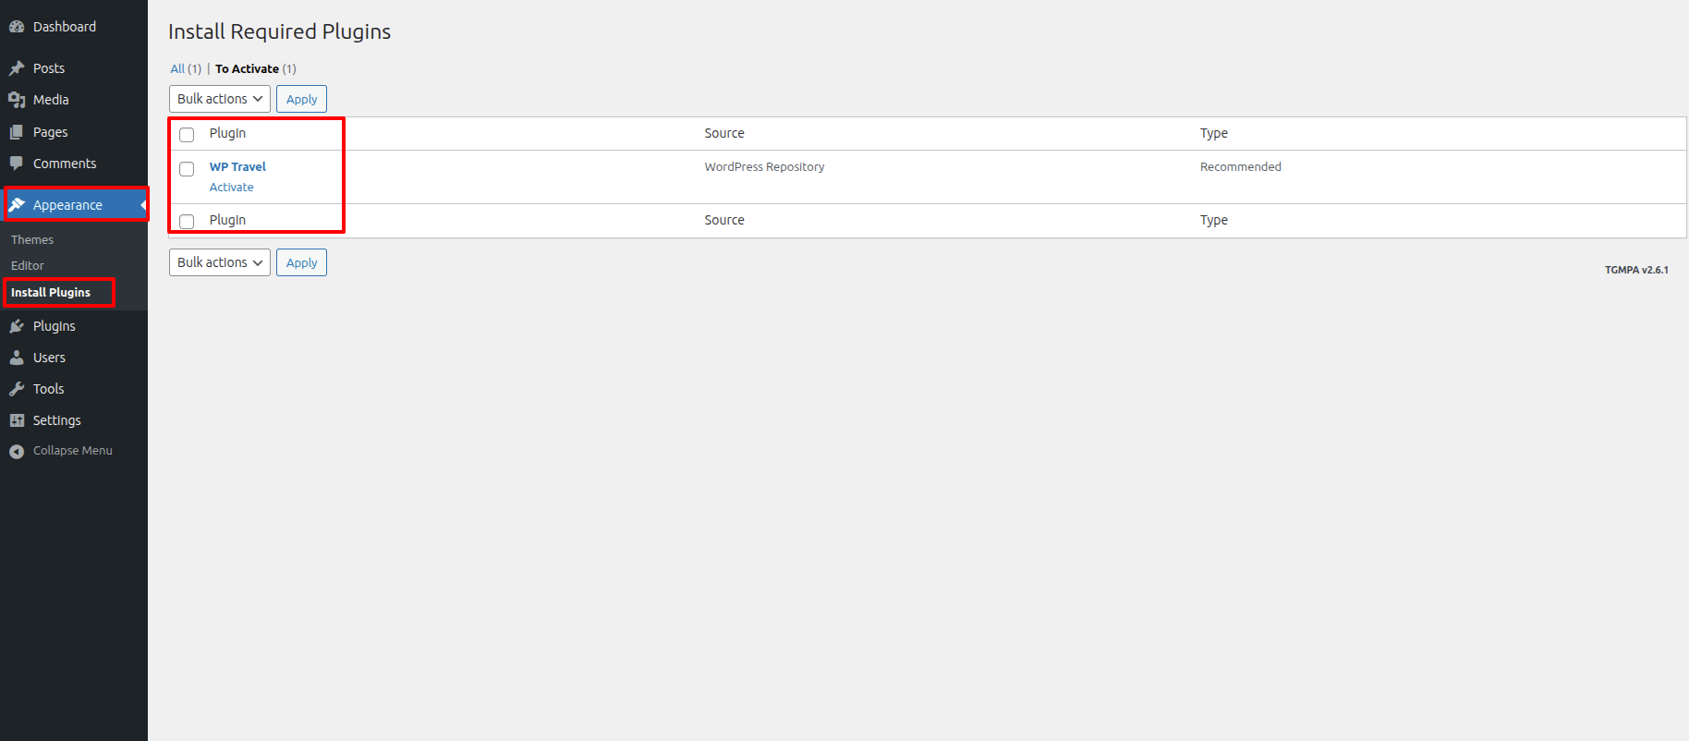Click the Pages icon in sidebar
Screen dimensions: 1689x741
pos(17,132)
